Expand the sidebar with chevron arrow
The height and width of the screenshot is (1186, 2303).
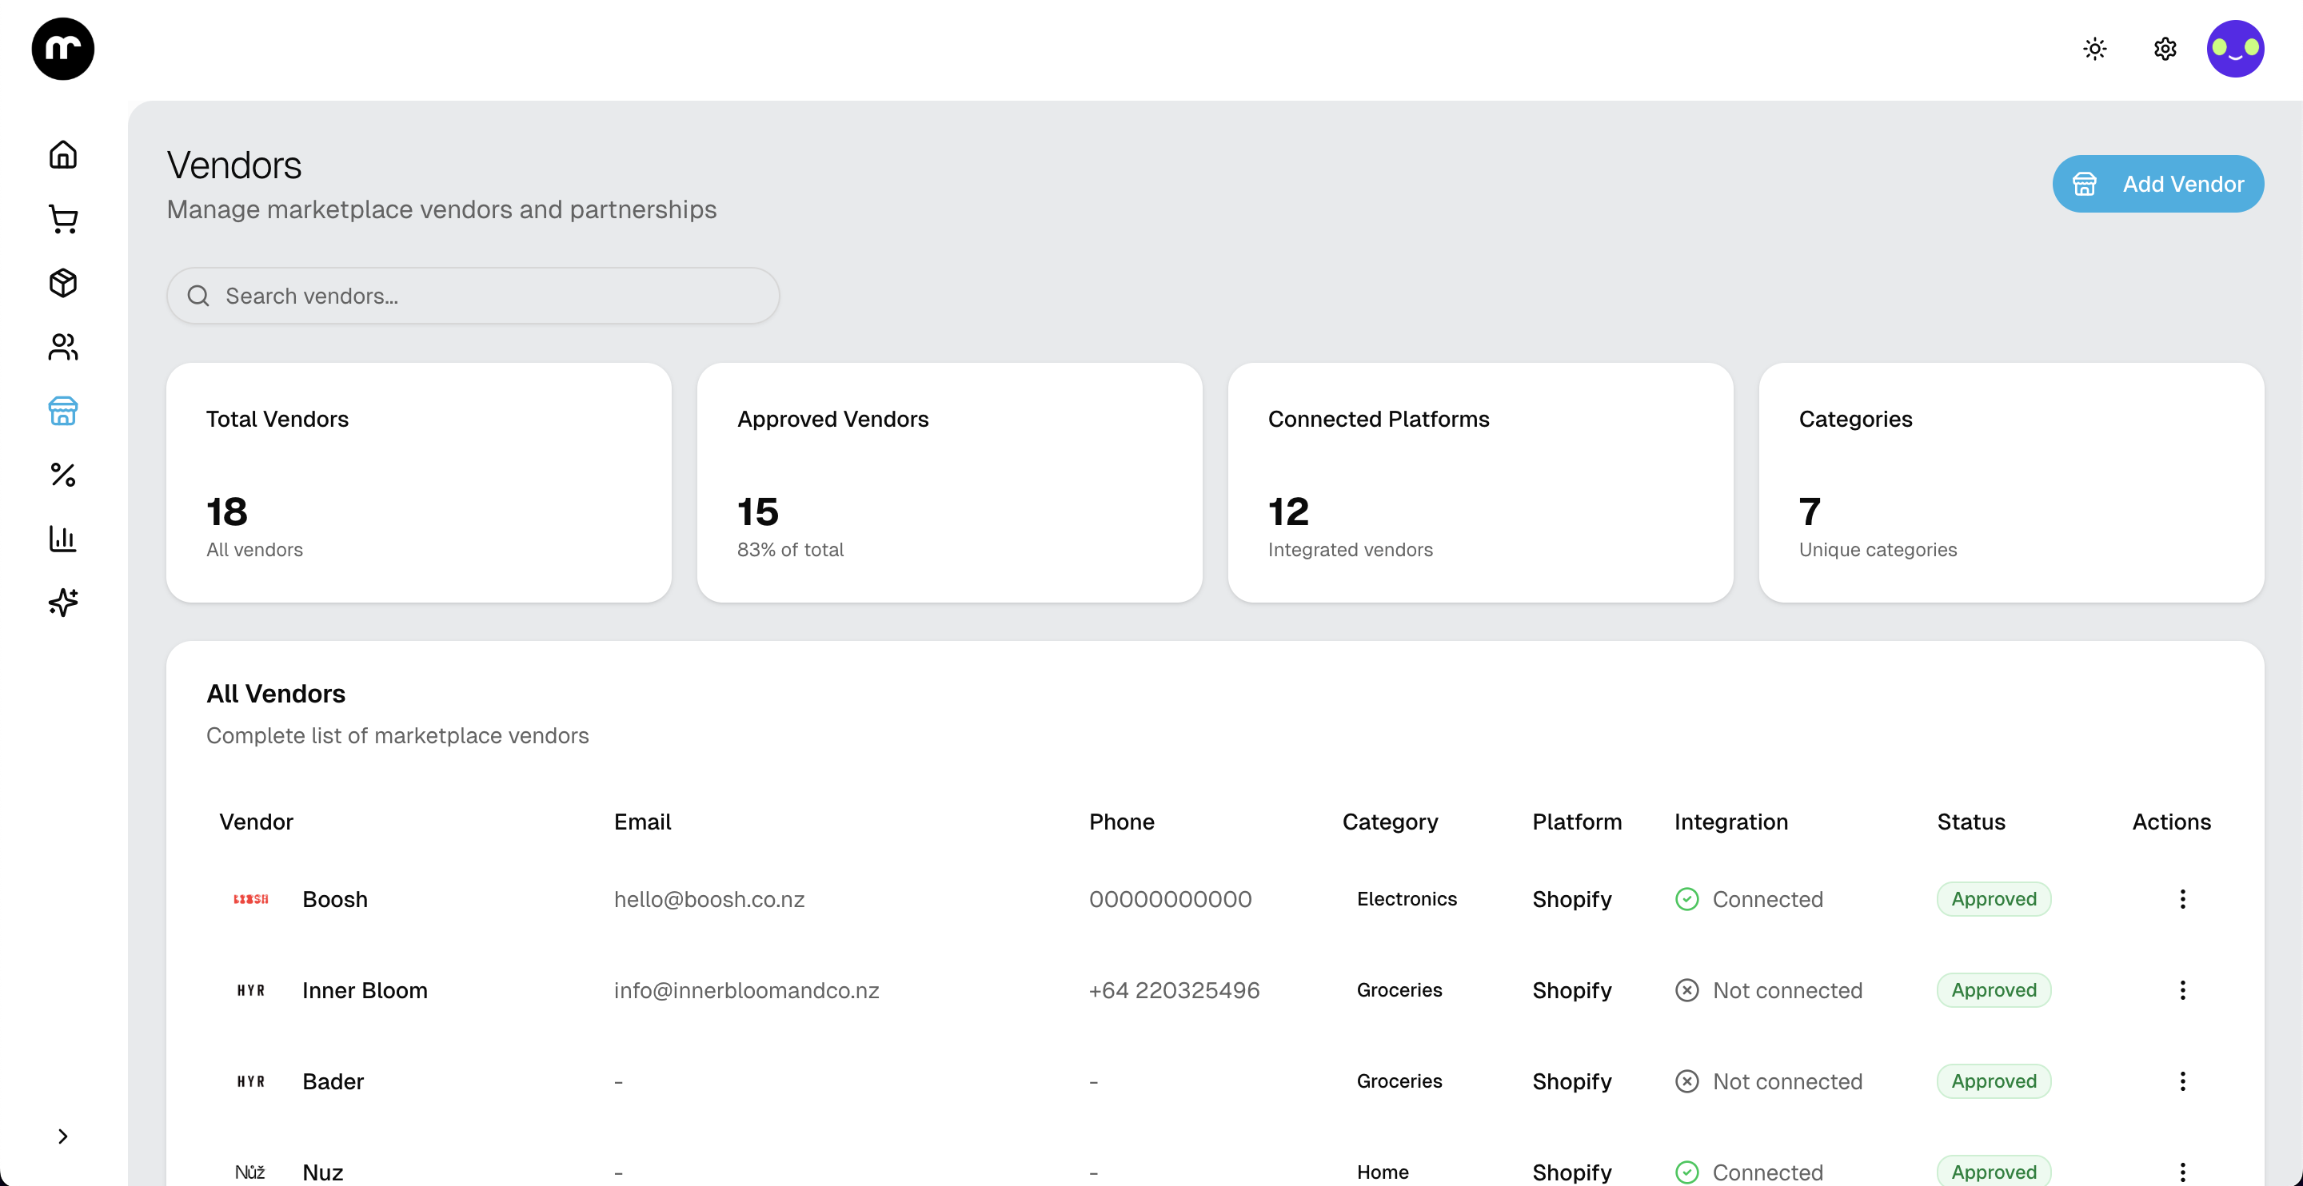pyautogui.click(x=62, y=1136)
